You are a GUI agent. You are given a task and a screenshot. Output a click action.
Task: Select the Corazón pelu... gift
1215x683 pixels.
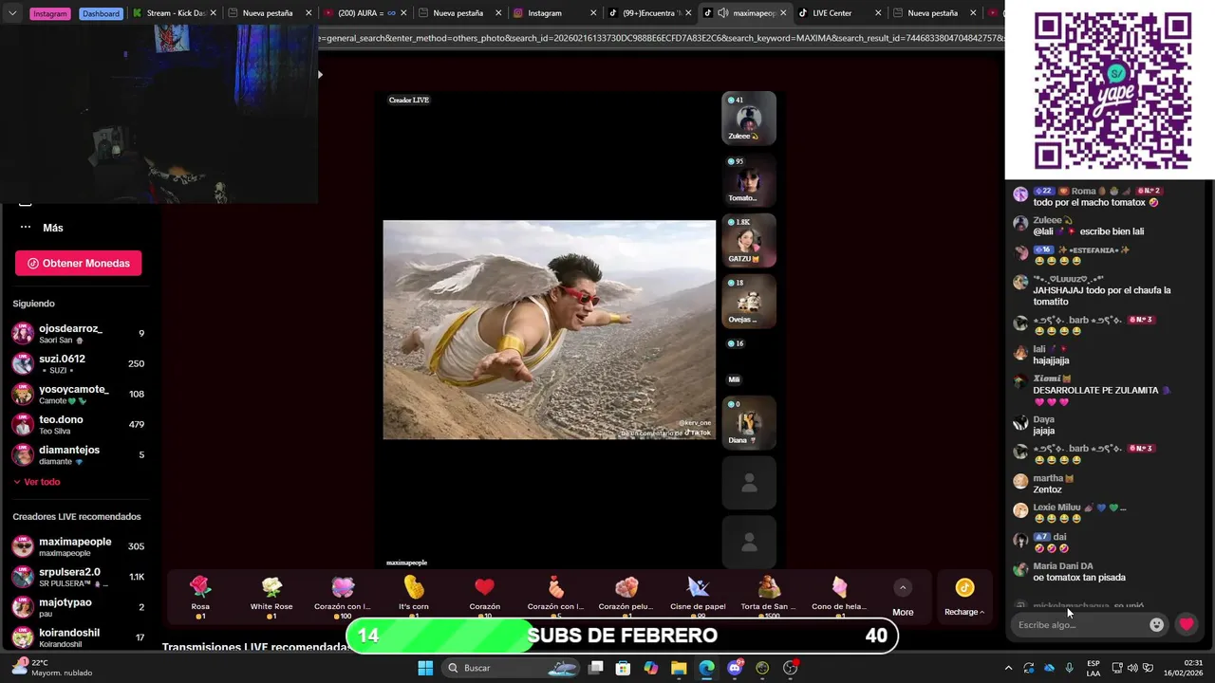pyautogui.click(x=626, y=597)
